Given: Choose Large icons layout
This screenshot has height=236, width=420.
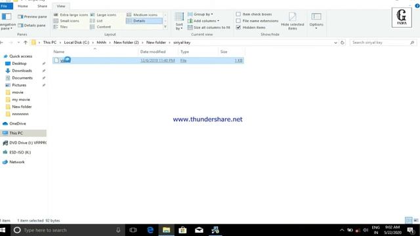Looking at the screenshot, I should (x=103, y=14).
